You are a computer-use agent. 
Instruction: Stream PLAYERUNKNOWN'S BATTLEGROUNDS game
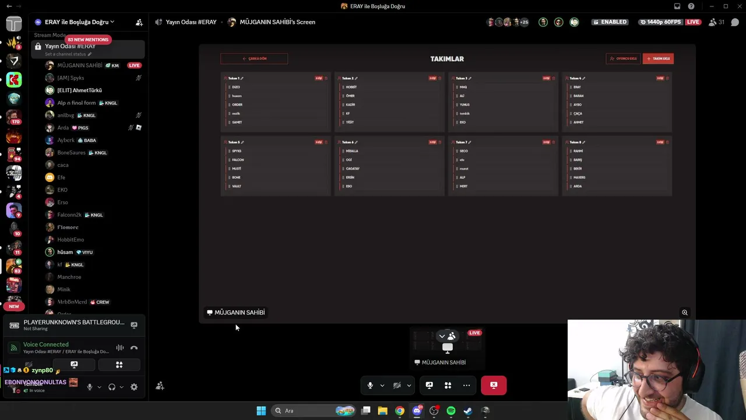pos(134,325)
